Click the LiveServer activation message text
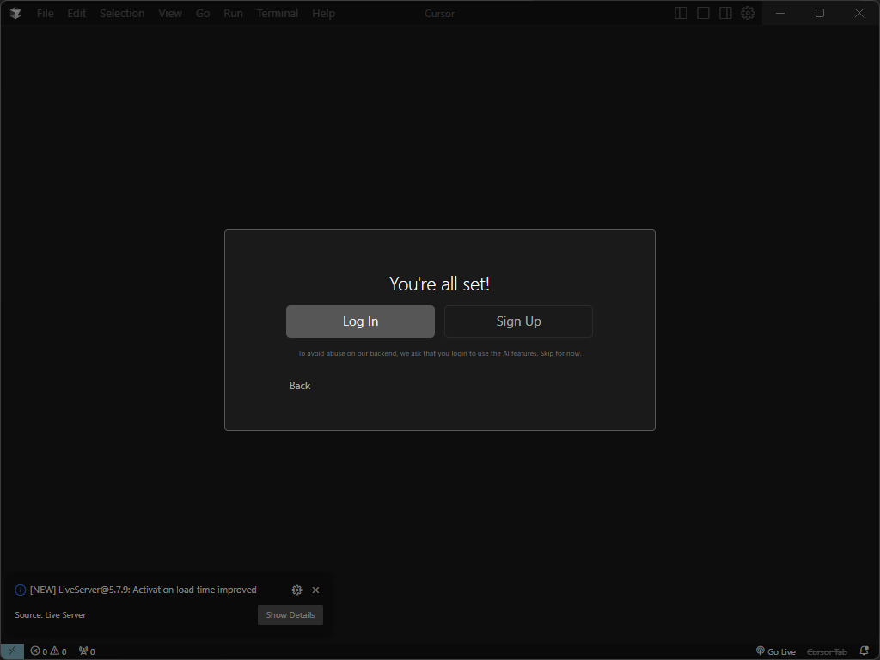The height and width of the screenshot is (660, 880). (x=144, y=590)
